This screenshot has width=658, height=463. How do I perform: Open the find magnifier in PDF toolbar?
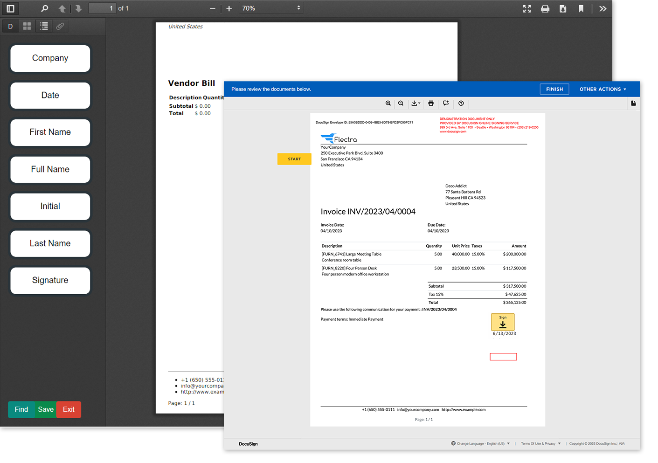tap(45, 8)
